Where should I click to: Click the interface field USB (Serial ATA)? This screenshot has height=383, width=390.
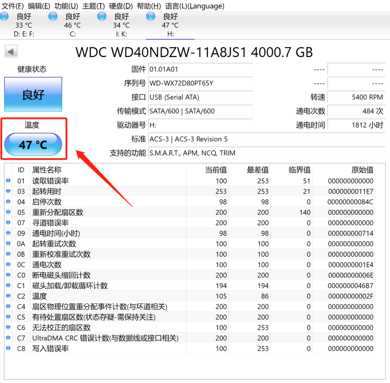coord(200,97)
